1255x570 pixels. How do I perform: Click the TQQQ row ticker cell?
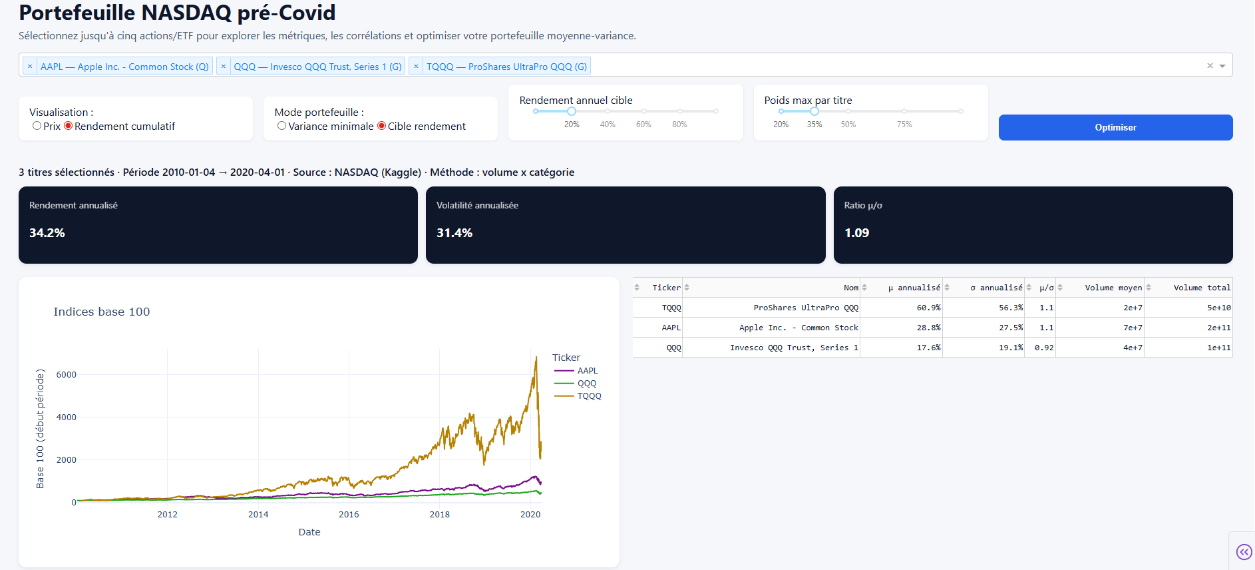tap(671, 308)
